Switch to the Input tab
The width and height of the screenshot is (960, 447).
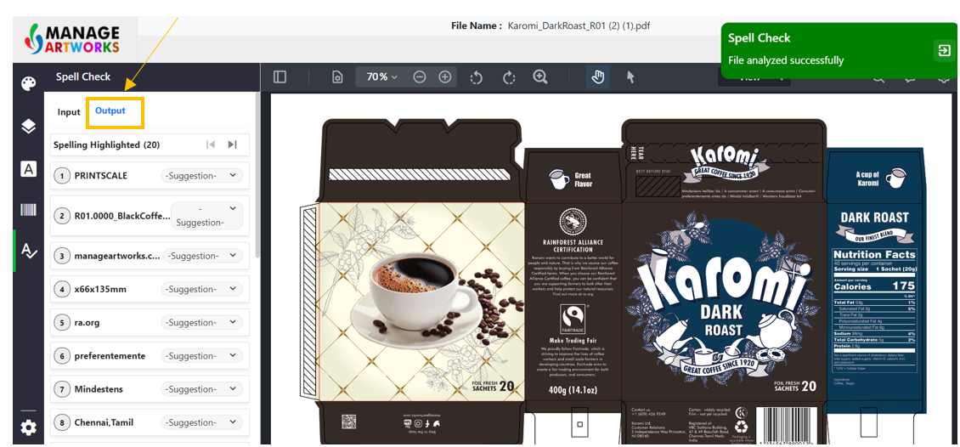69,112
